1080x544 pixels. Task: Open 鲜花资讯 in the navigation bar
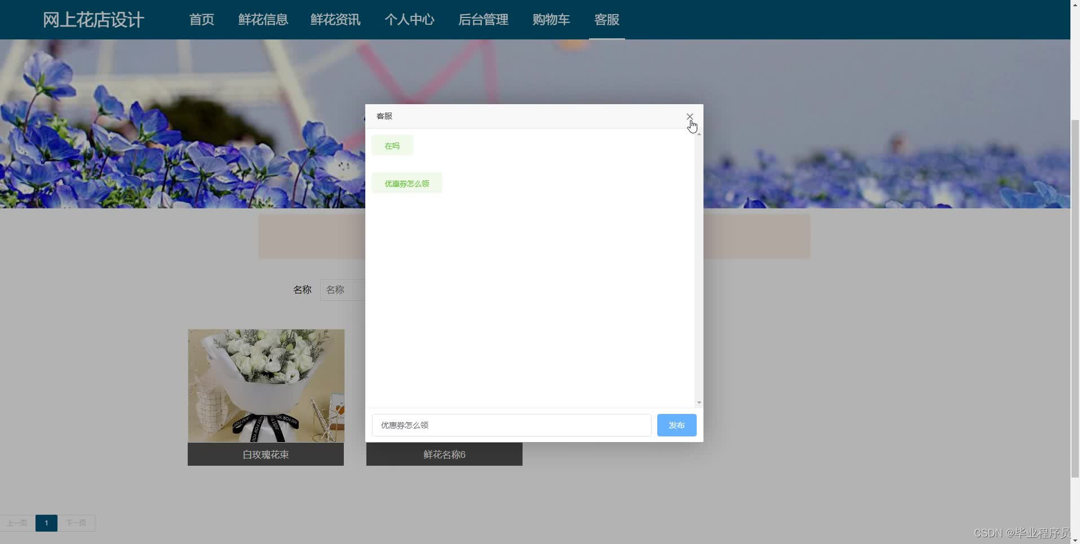335,20
